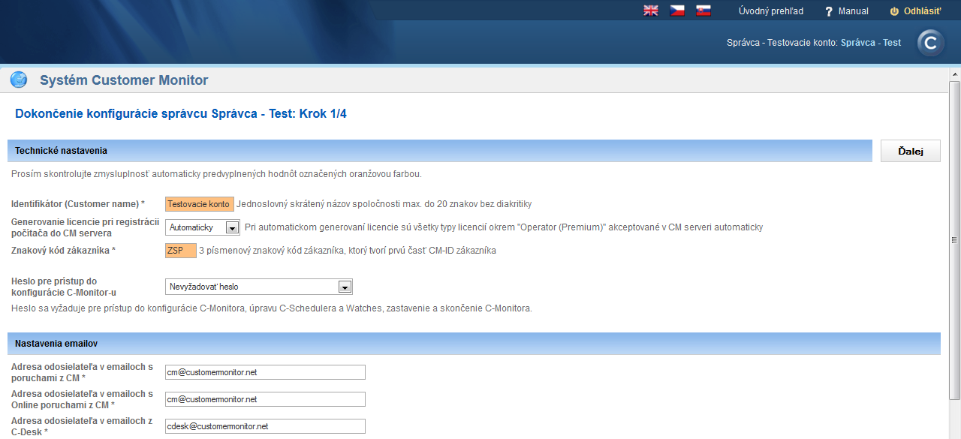
Task: Edit sender address for poruchami z CM
Action: pyautogui.click(x=265, y=372)
